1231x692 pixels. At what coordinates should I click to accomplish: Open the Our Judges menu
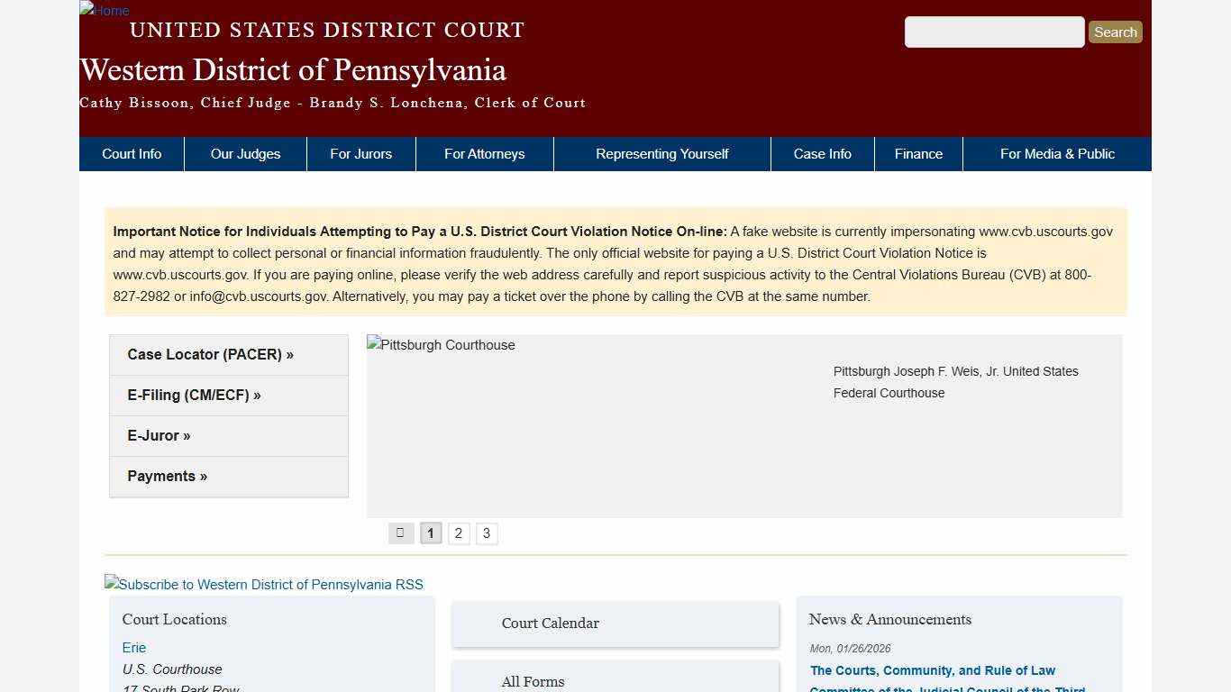(x=245, y=153)
